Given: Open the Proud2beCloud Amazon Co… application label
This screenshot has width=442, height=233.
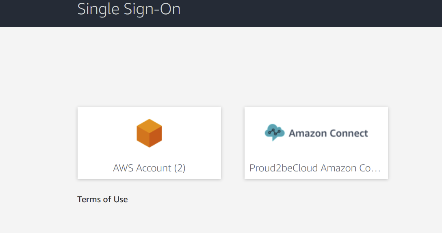Looking at the screenshot, I should tap(316, 168).
